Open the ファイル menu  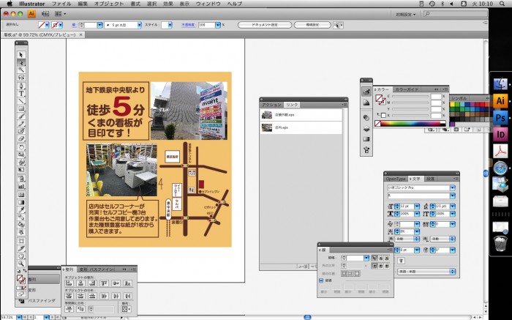click(x=61, y=4)
